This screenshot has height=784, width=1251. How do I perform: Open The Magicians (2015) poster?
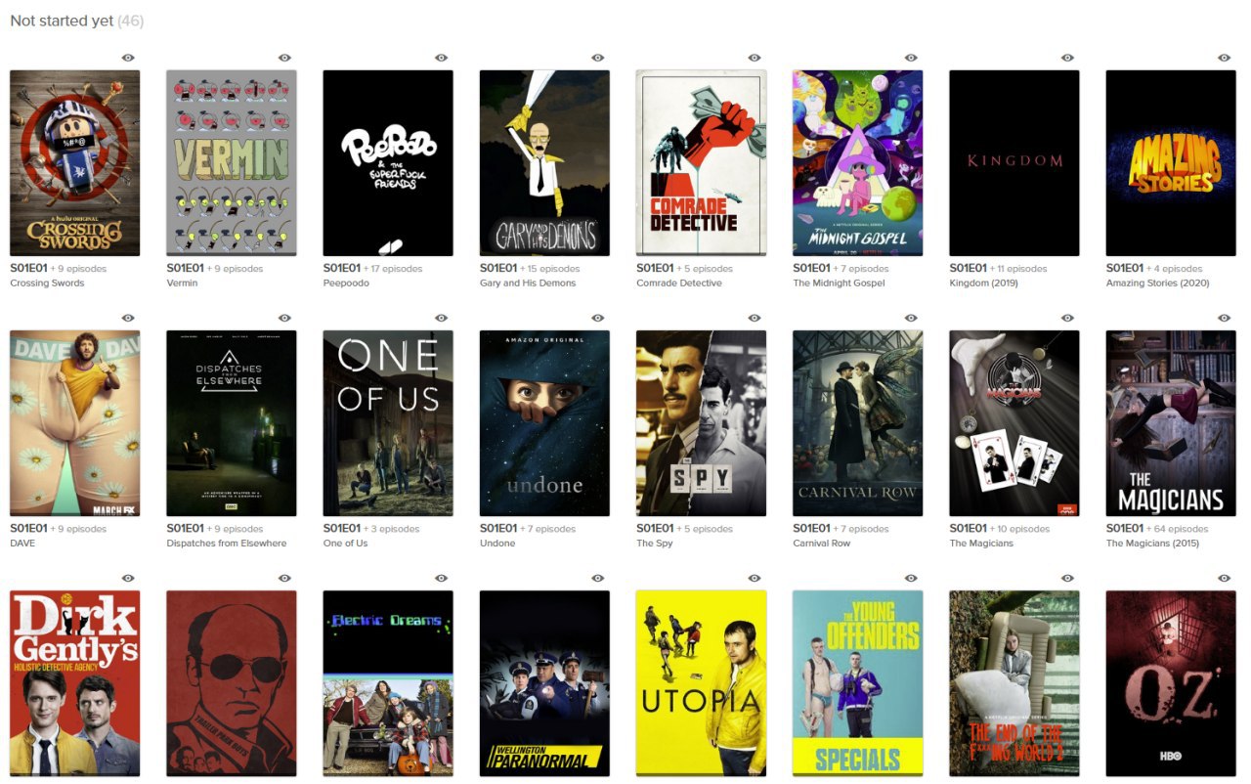click(1171, 423)
